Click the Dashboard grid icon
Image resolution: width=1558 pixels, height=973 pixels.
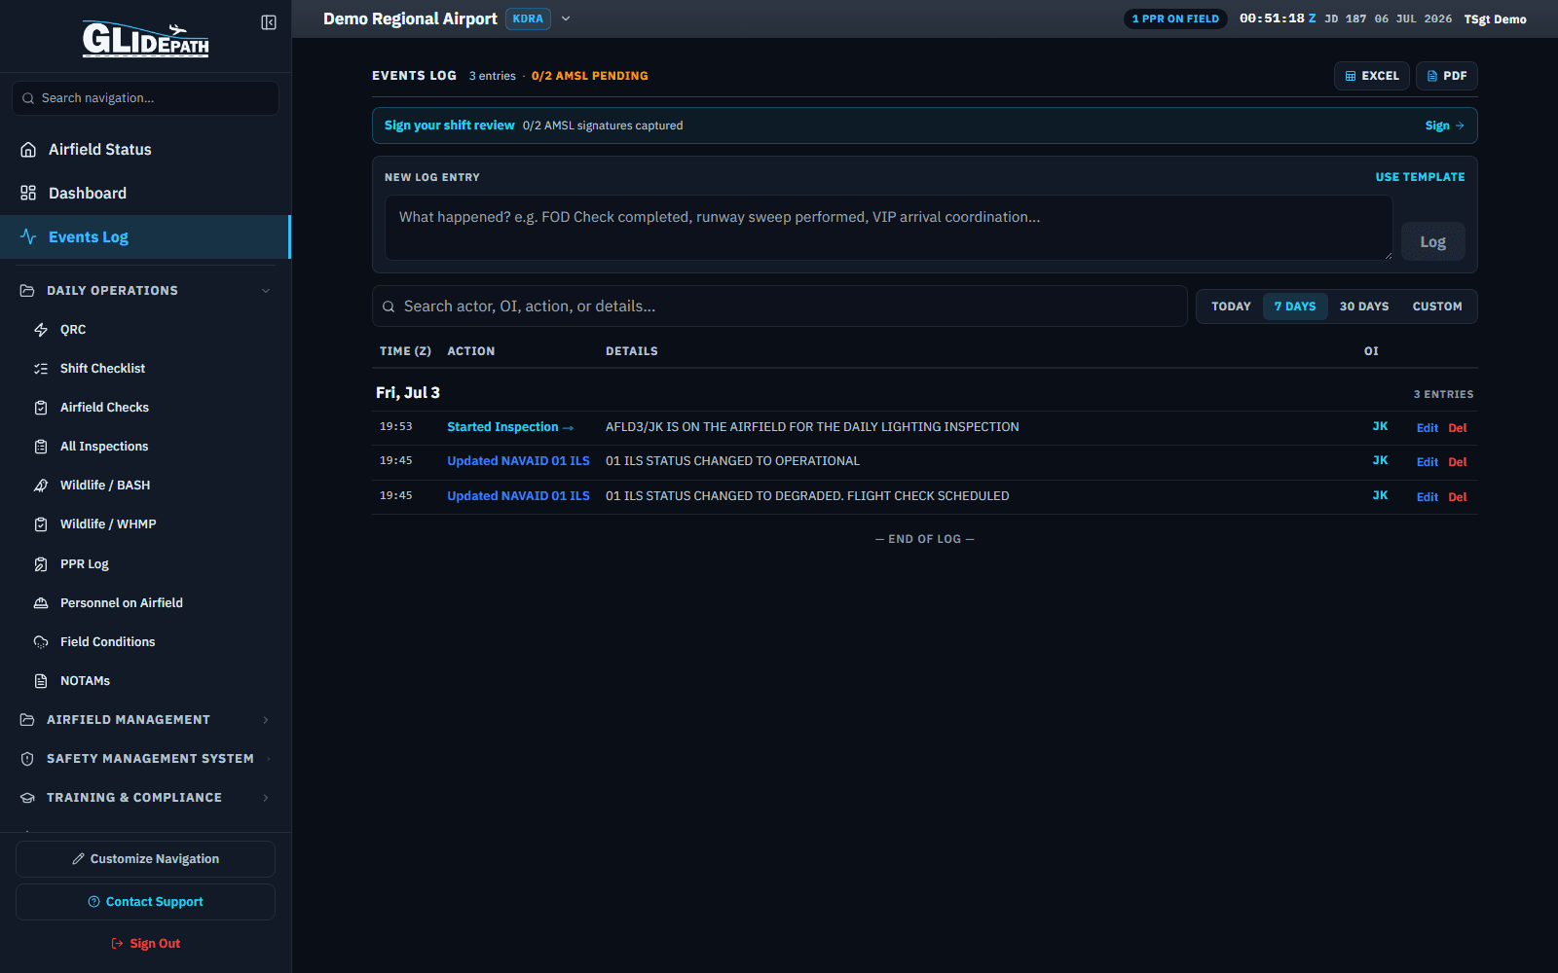coord(28,194)
